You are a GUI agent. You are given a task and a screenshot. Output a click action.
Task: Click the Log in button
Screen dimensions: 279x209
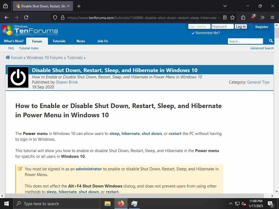[x=241, y=26]
